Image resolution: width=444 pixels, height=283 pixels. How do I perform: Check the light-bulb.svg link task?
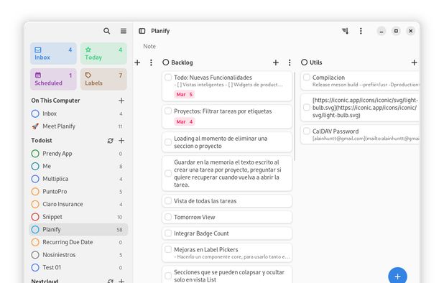[x=307, y=107]
